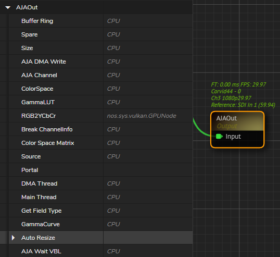Select the AJAOut node title in graph
The image size is (280, 257).
(226, 118)
